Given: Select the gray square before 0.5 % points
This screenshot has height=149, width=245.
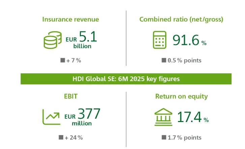Looking at the screenshot, I should (x=164, y=60).
